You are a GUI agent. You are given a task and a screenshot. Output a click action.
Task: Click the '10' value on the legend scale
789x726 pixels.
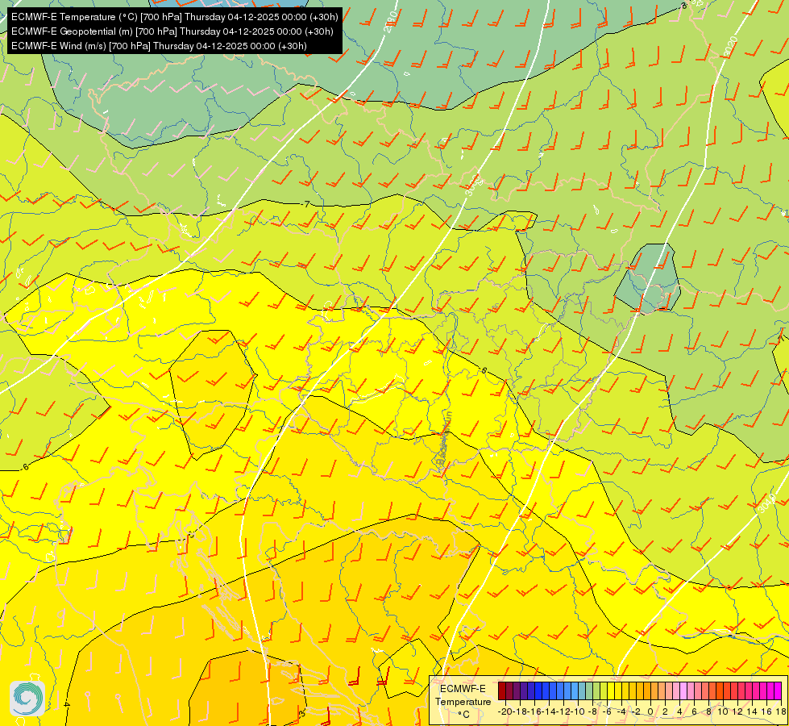723,711
